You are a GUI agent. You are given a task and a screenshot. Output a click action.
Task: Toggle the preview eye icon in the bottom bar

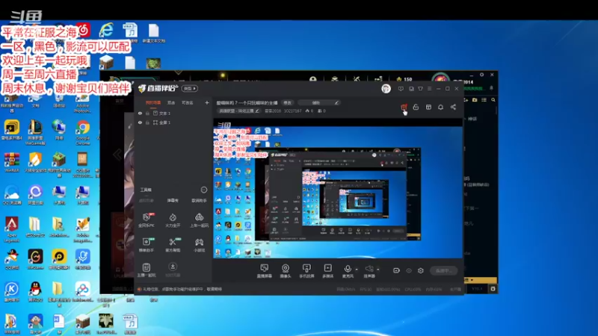coord(409,270)
